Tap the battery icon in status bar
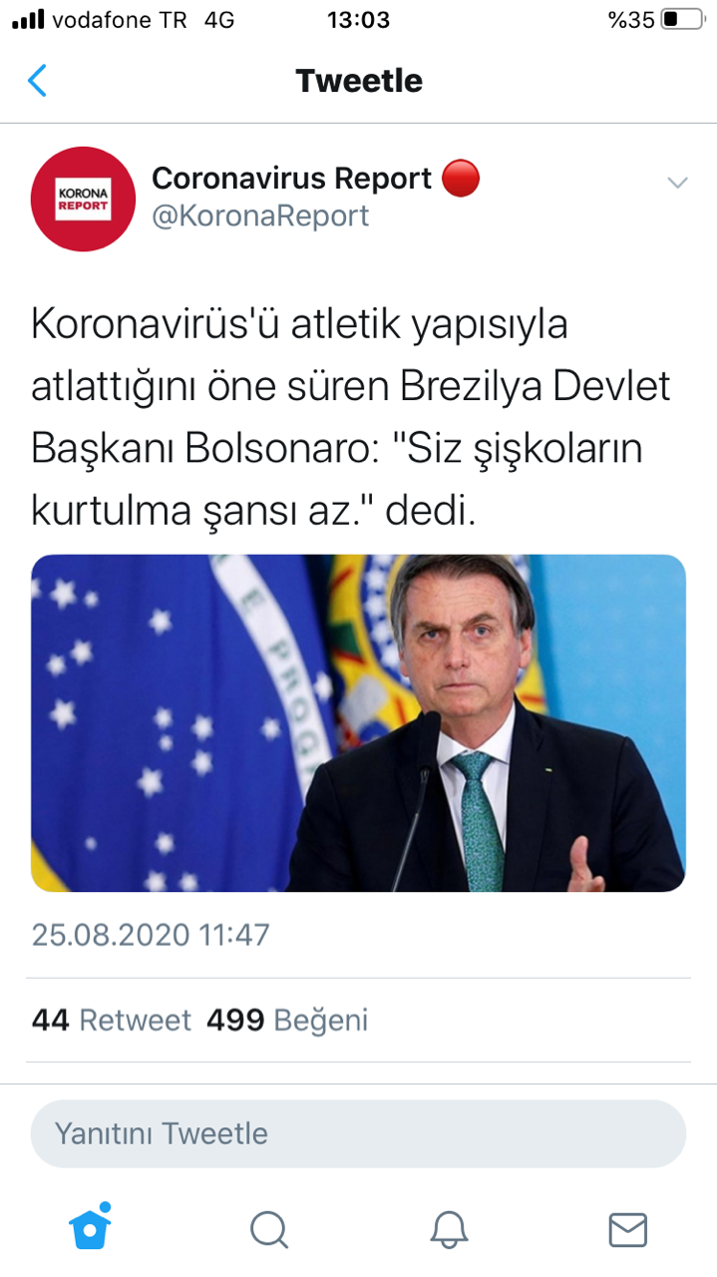This screenshot has height=1277, width=717. coord(682,20)
